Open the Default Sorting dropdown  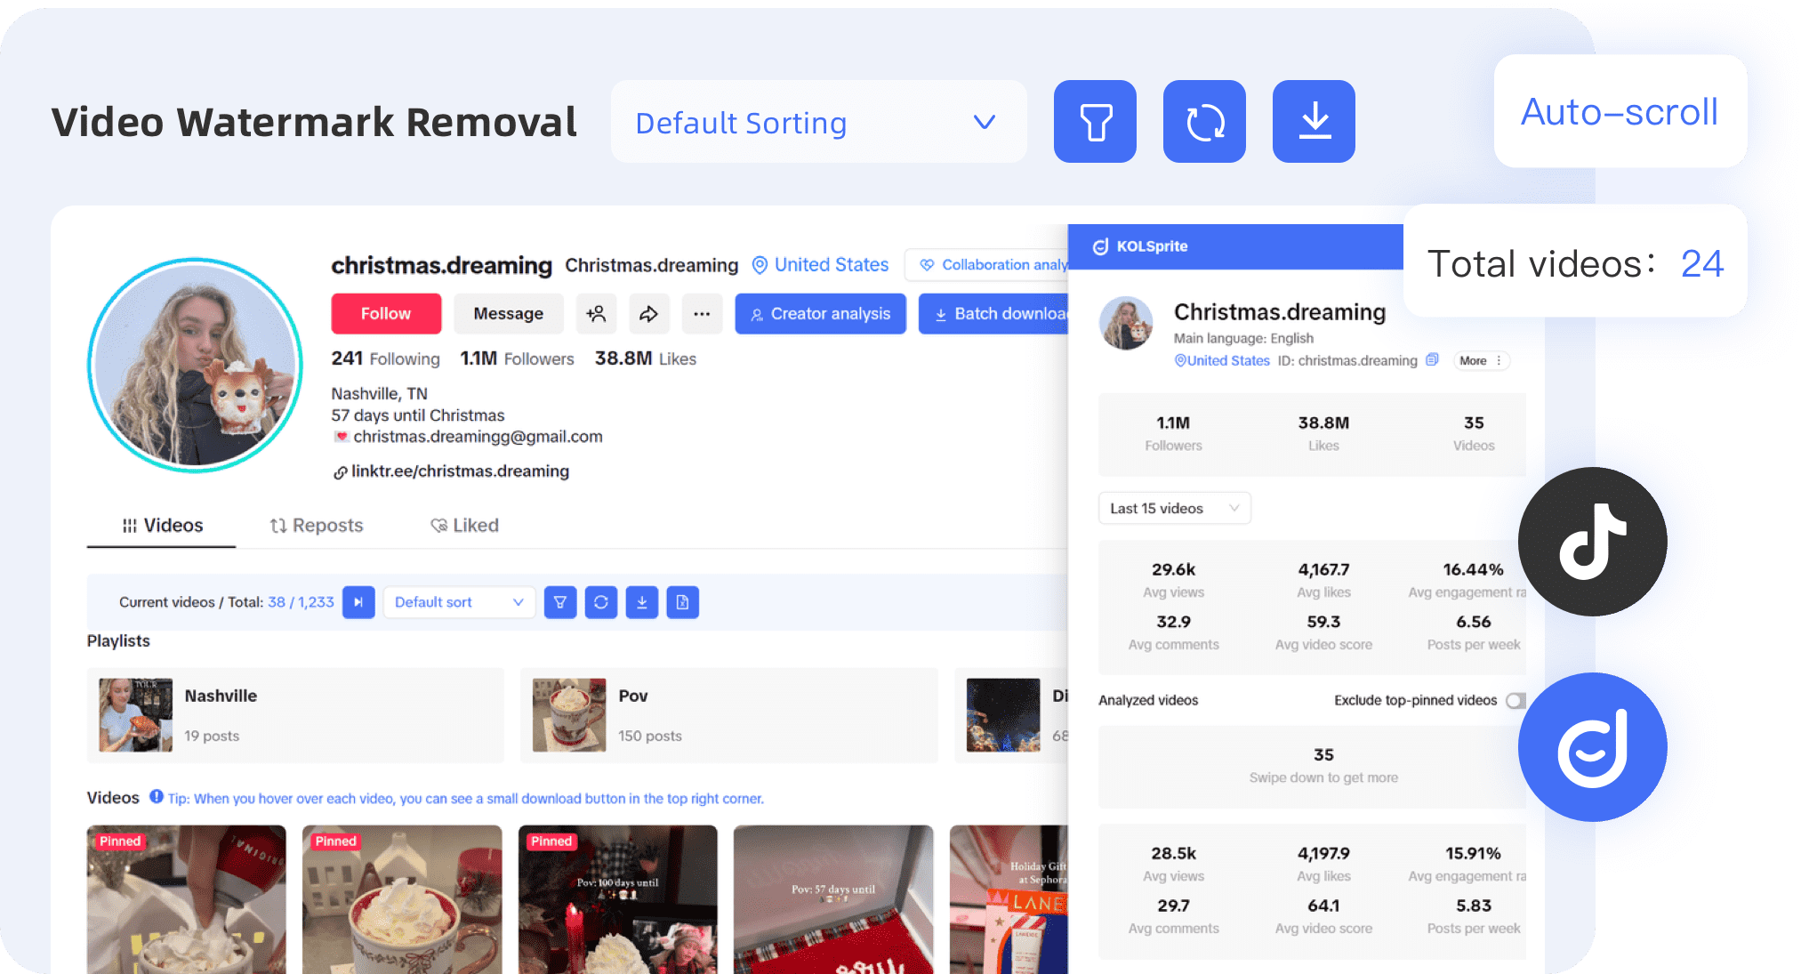[x=818, y=122]
